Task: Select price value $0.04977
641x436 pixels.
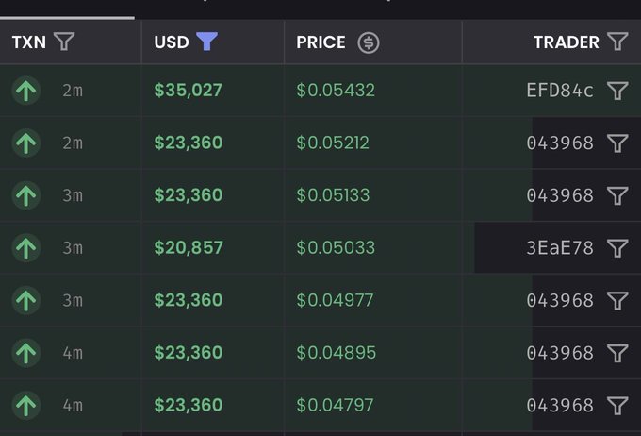Action: coord(335,300)
